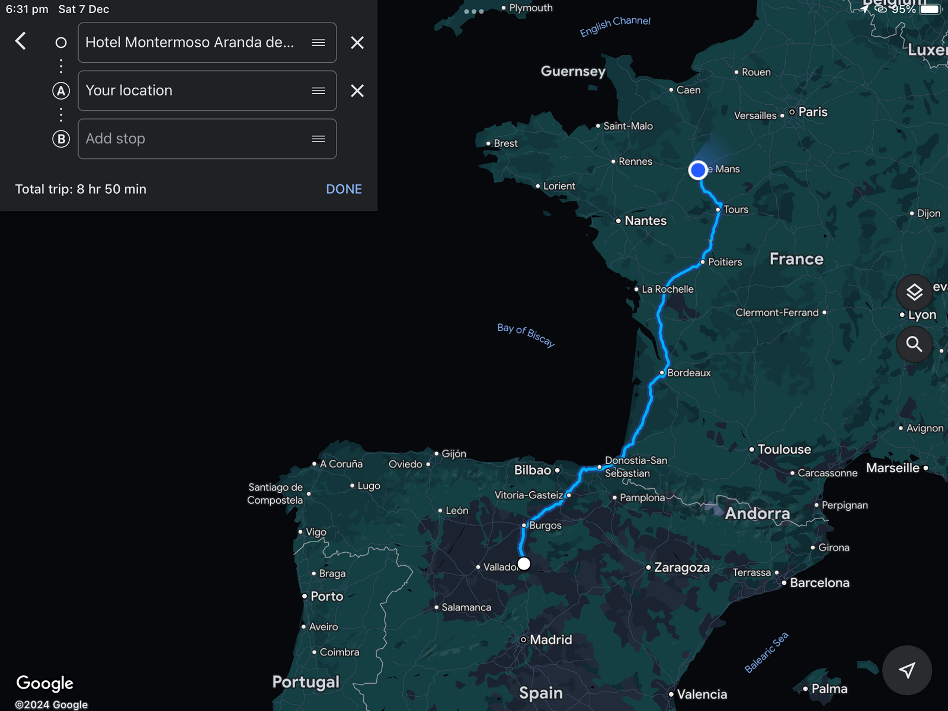Select Porto on the map
Viewport: 948px width, 711px height.
[326, 596]
